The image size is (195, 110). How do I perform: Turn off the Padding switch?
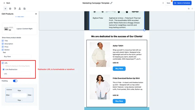[15, 81]
